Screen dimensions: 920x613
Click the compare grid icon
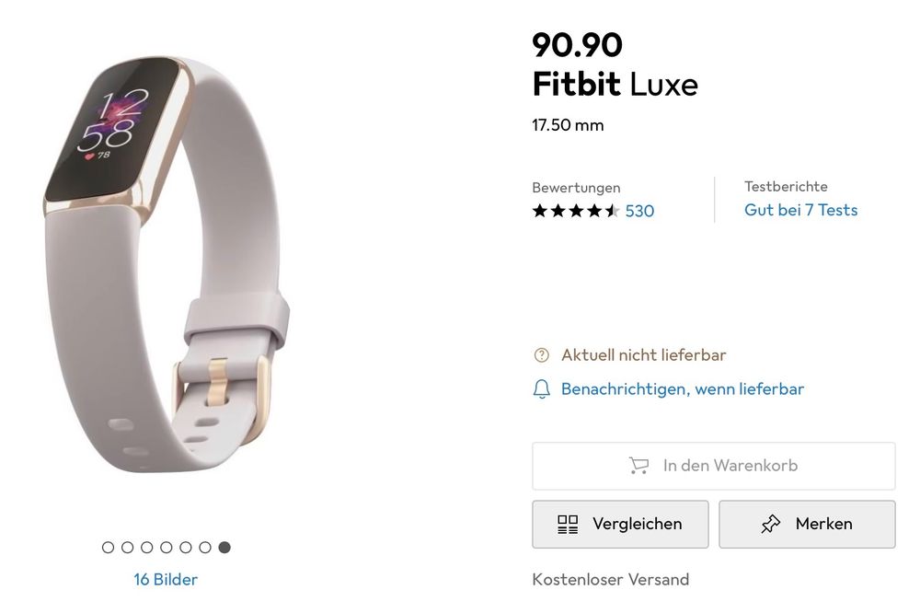tap(568, 524)
